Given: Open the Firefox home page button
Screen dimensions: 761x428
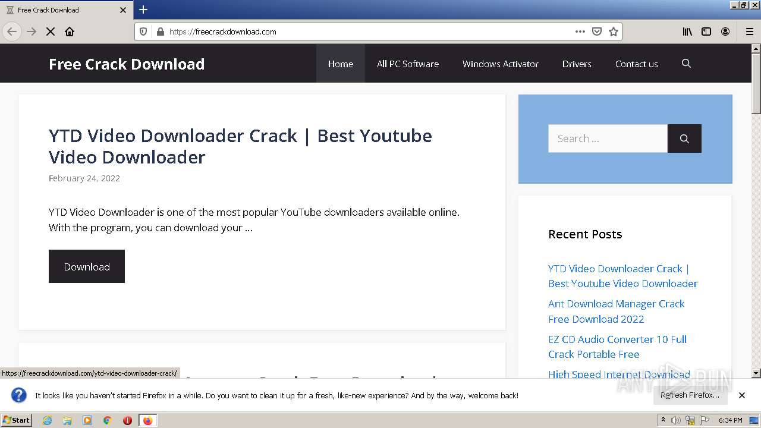Looking at the screenshot, I should (x=70, y=32).
